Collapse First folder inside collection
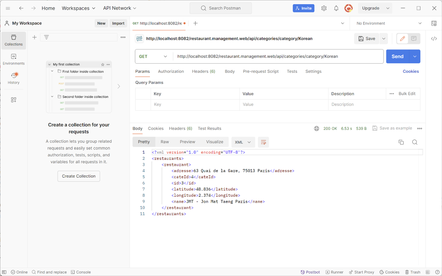 tap(52, 71)
